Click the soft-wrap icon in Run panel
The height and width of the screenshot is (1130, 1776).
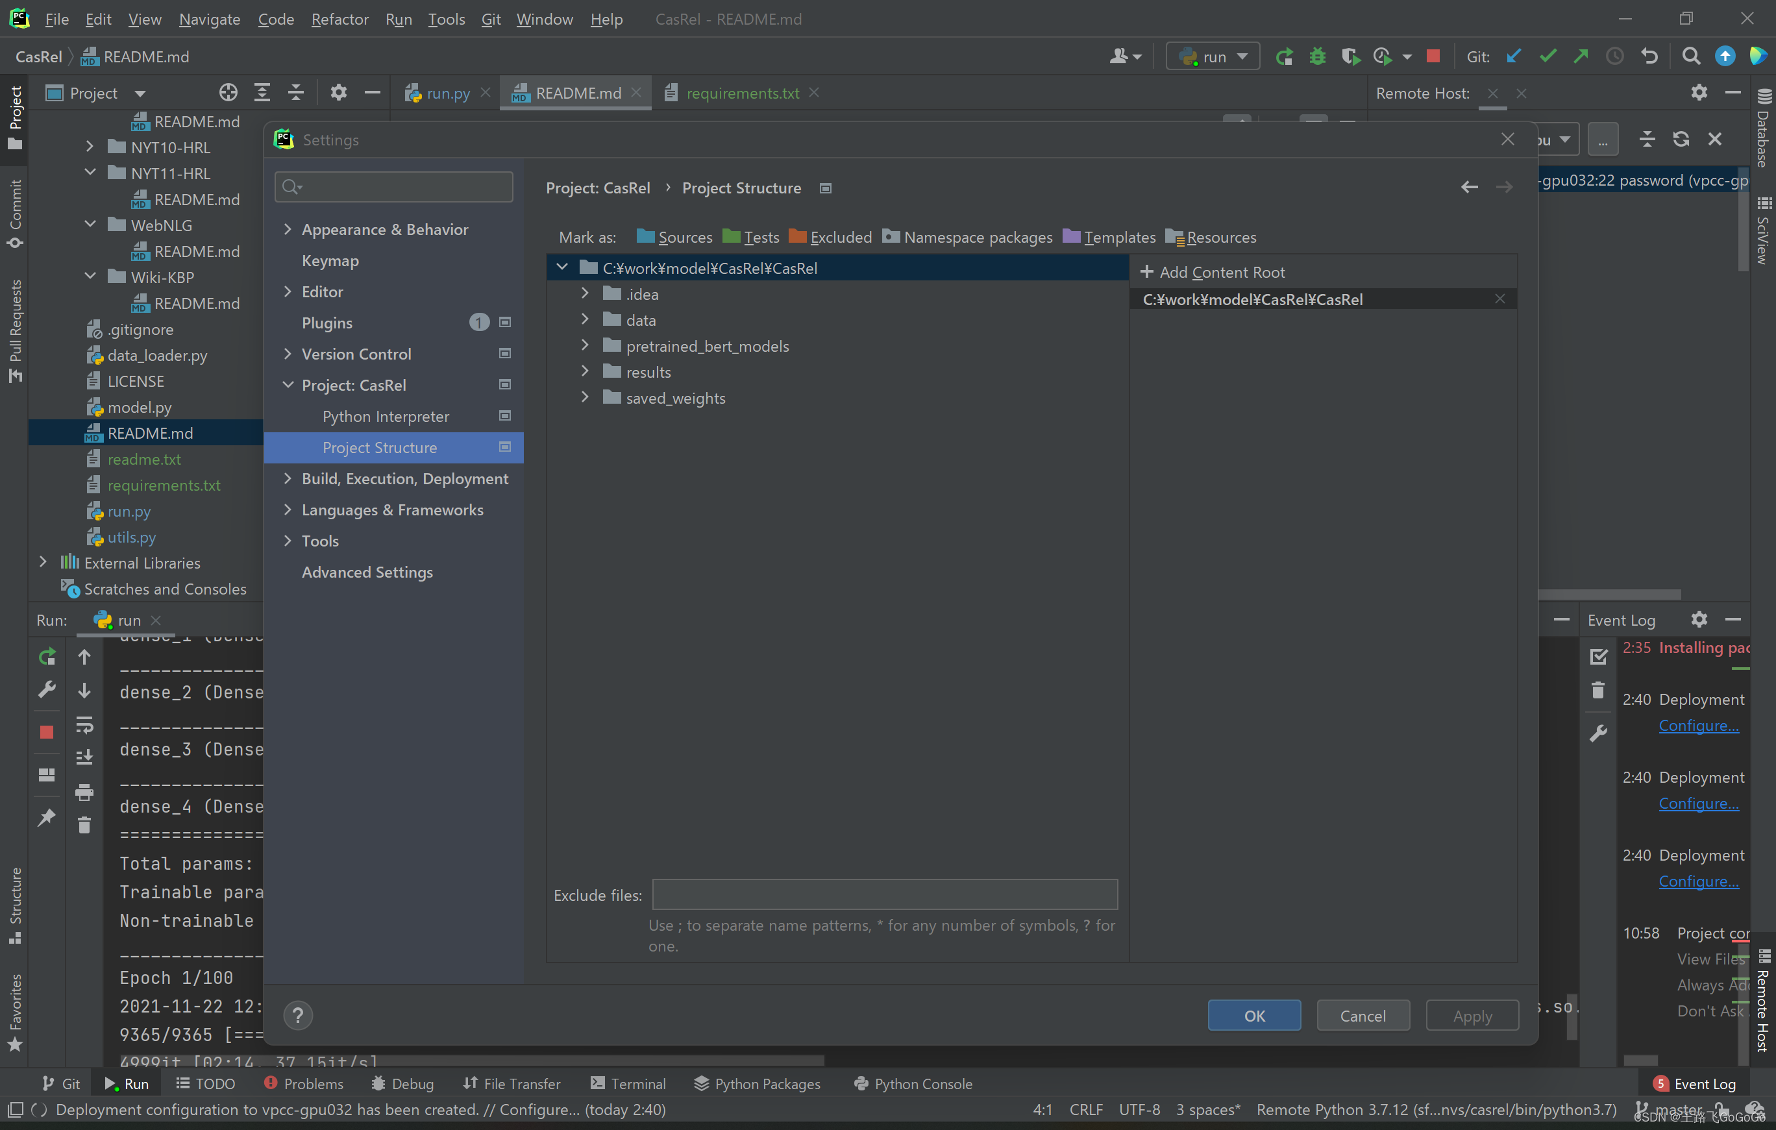(x=84, y=724)
